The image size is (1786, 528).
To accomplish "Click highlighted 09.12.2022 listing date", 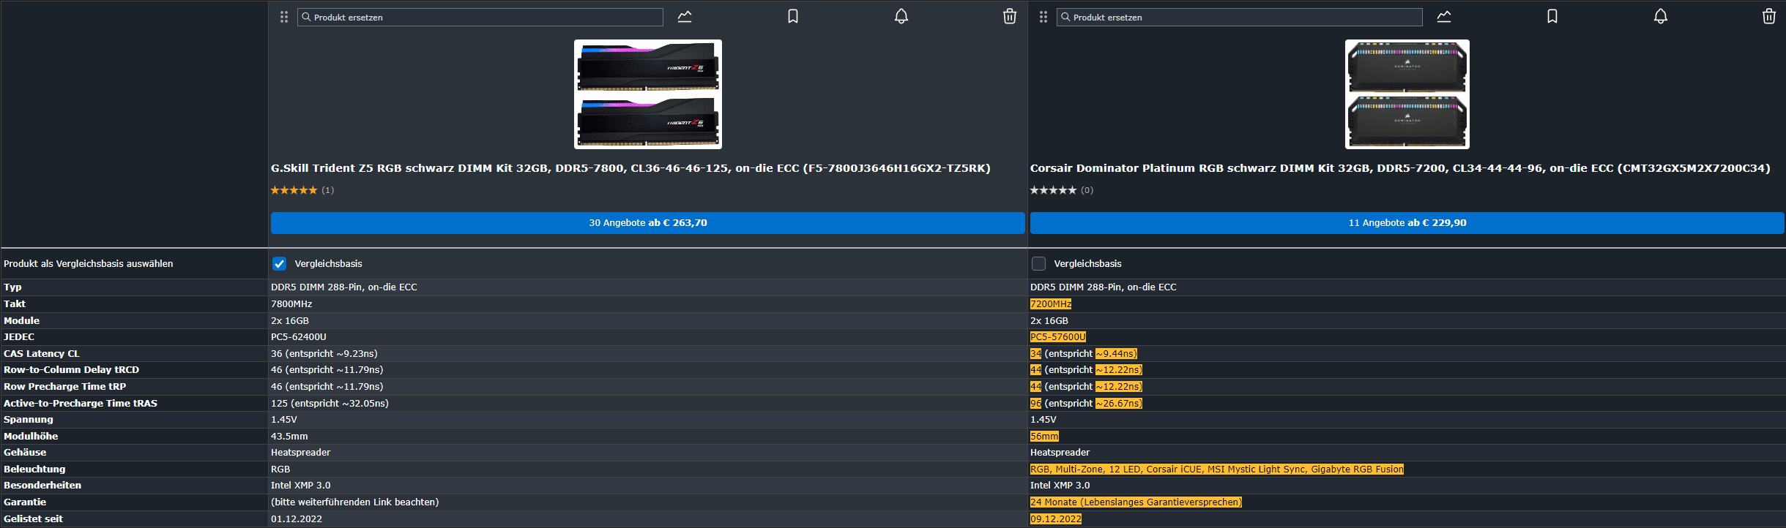I will pyautogui.click(x=1056, y=519).
